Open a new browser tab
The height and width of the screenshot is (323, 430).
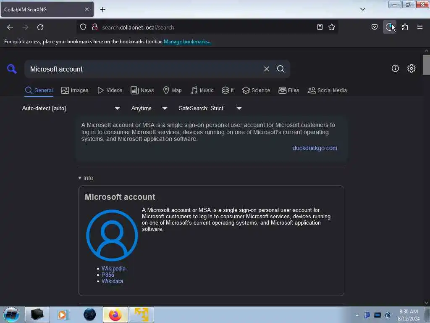[x=102, y=10]
